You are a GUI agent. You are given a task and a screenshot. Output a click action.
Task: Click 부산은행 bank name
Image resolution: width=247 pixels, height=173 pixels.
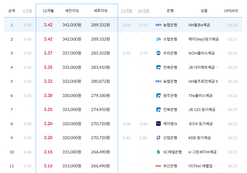tap(170, 166)
